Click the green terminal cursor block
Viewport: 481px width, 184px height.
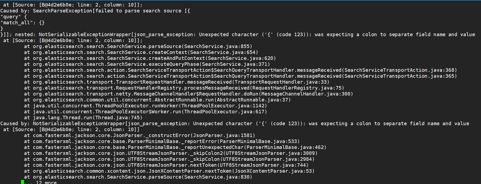[22, 182]
